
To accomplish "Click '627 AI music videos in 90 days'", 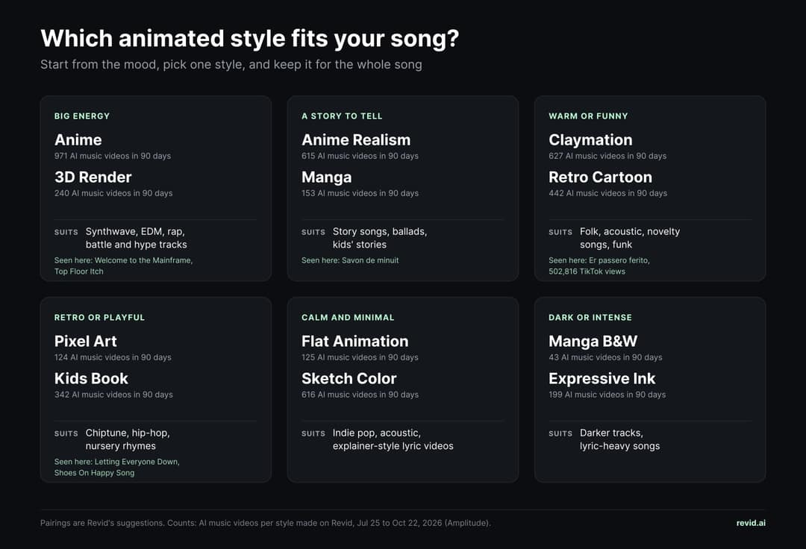I will pyautogui.click(x=607, y=156).
